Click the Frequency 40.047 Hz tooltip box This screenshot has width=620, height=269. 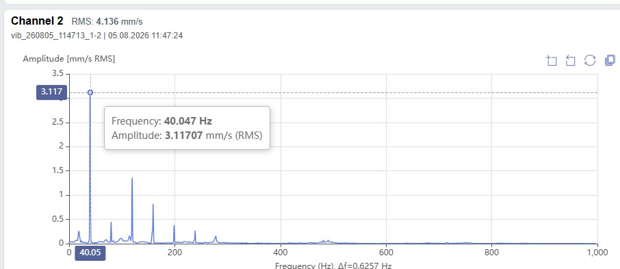pyautogui.click(x=187, y=128)
